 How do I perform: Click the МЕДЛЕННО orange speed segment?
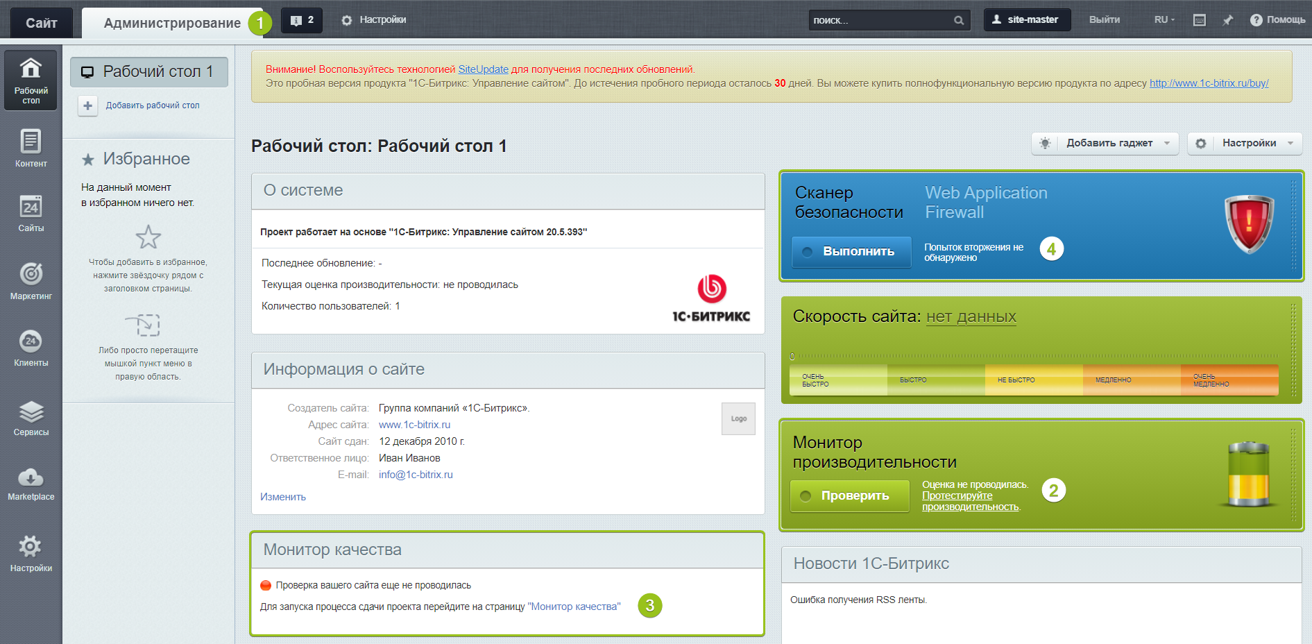(x=1132, y=380)
